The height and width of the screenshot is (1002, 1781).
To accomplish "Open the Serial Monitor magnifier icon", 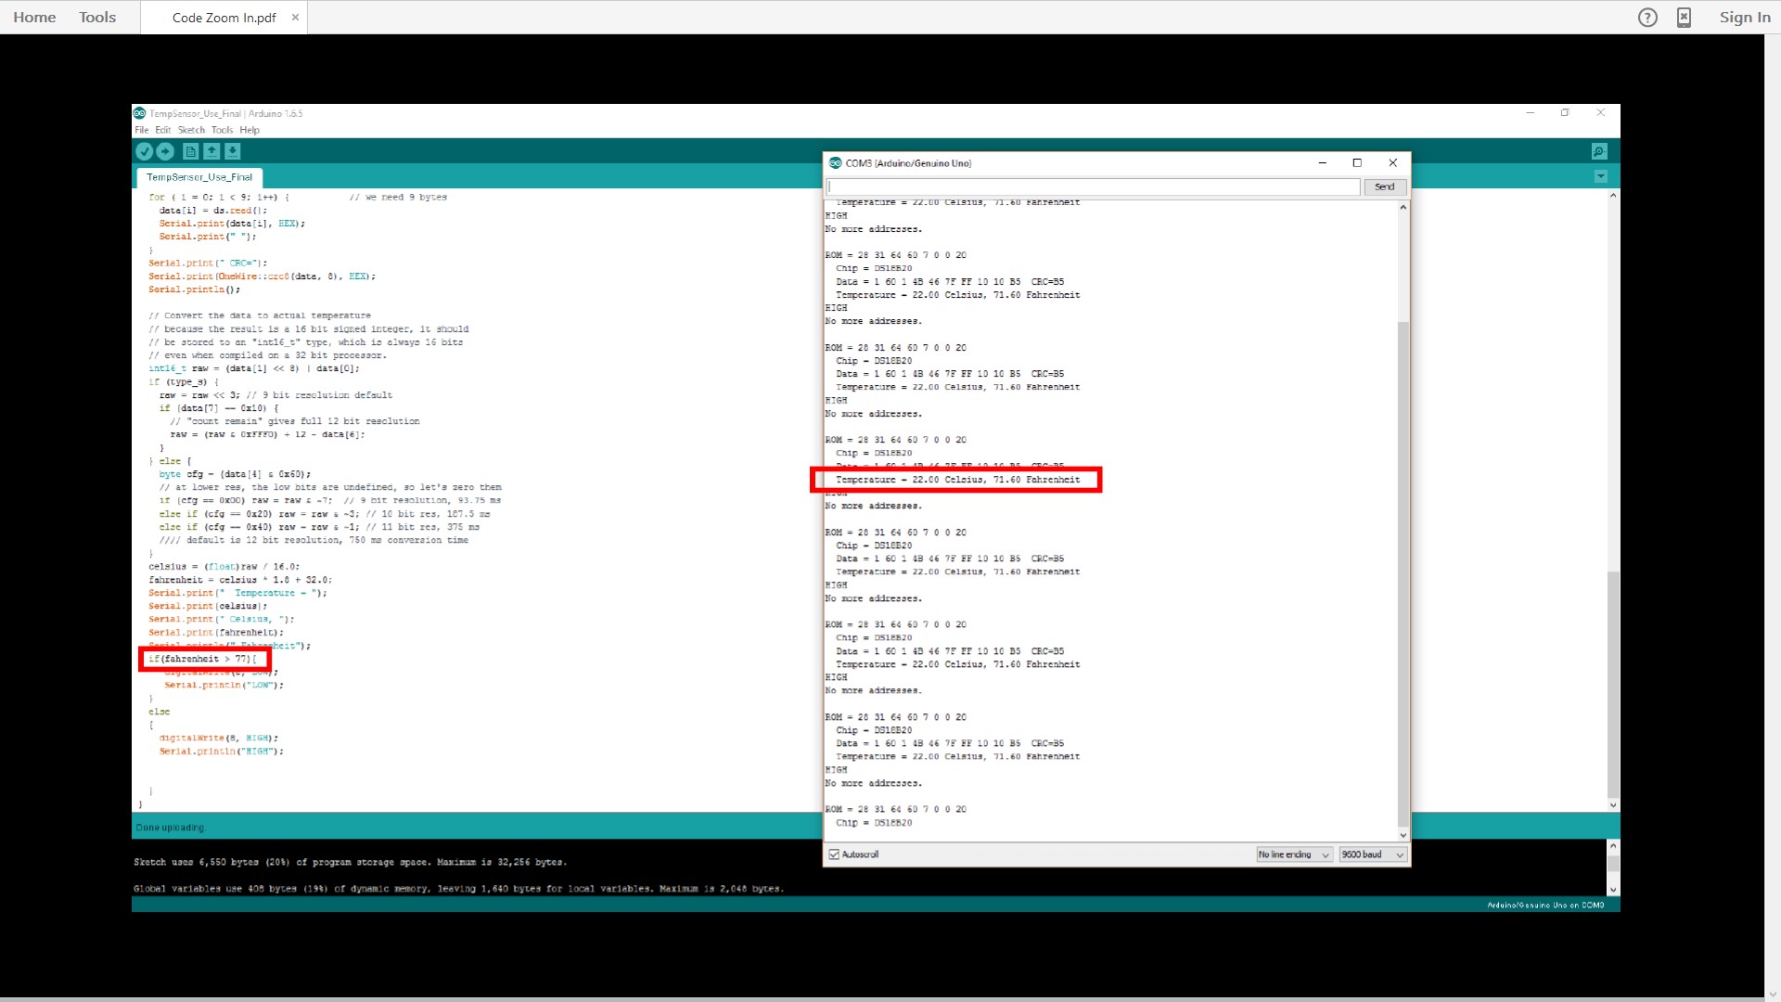I will coord(1599,151).
